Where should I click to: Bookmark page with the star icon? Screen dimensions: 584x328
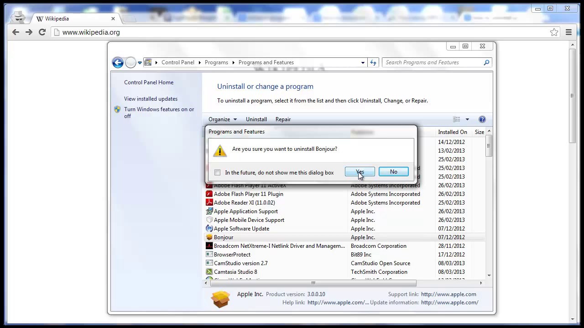click(554, 32)
